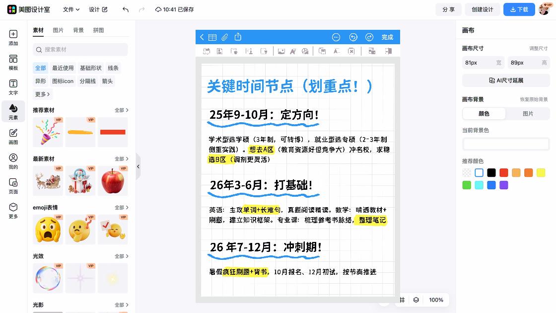Image resolution: width=556 pixels, height=313 pixels.
Task: Pick the purple recommended color swatch
Action: (x=503, y=185)
